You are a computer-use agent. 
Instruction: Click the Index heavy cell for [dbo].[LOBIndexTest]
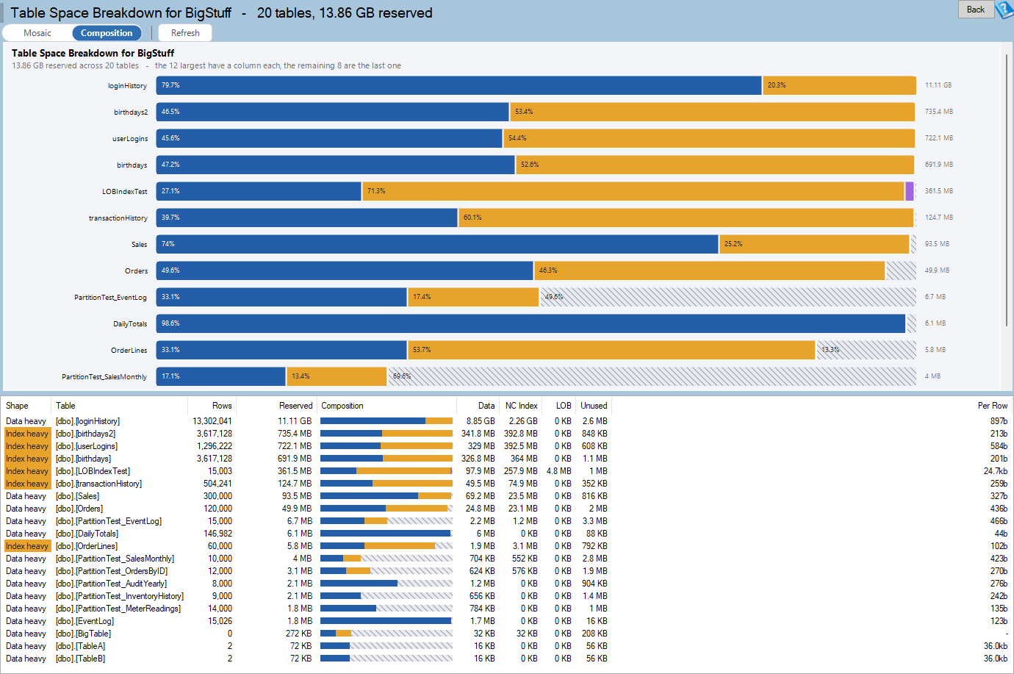tap(27, 471)
